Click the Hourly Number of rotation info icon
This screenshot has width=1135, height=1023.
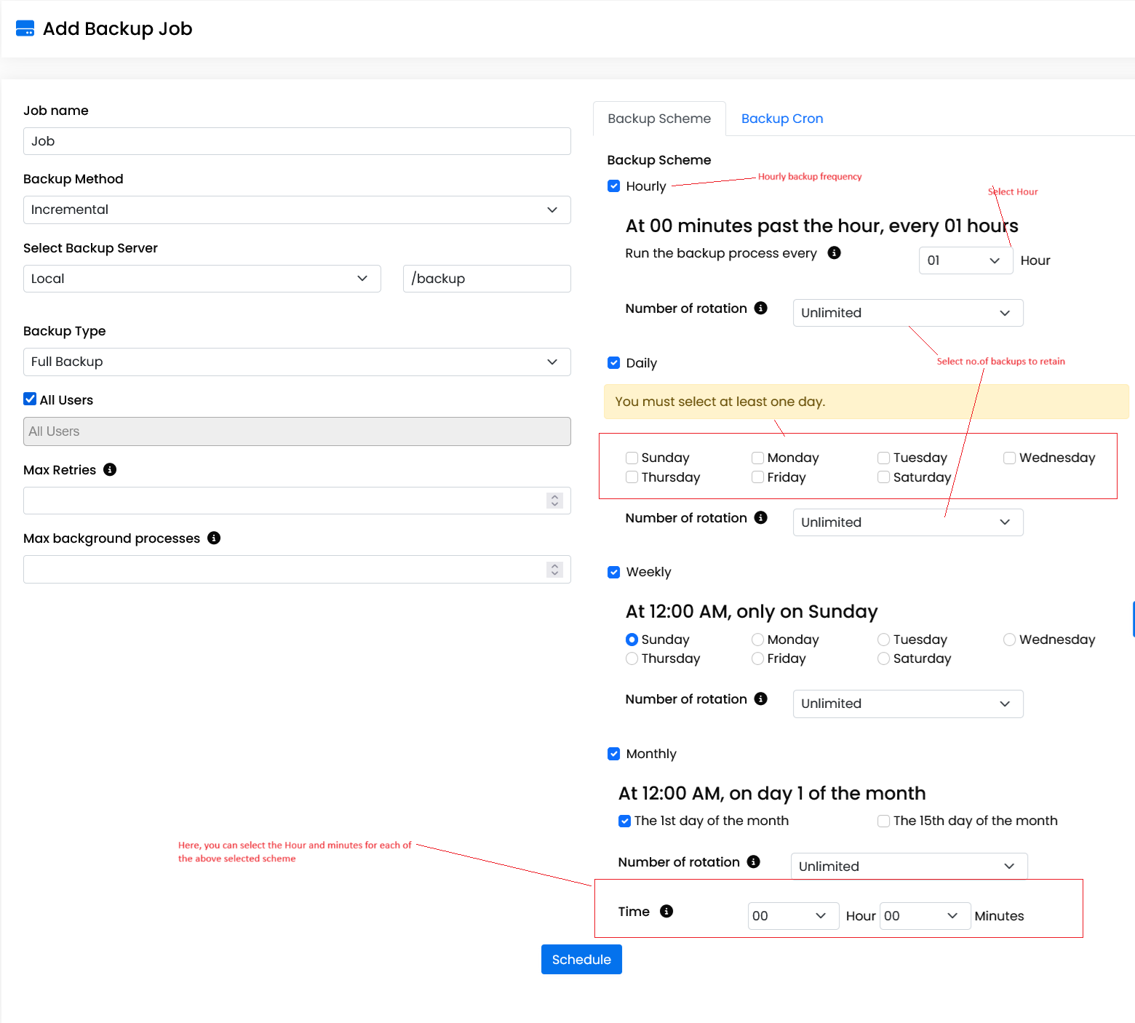click(x=761, y=308)
